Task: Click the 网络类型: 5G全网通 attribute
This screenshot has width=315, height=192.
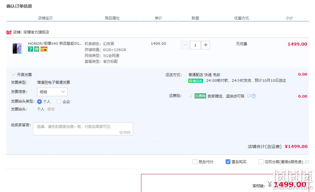Action: coord(102,56)
